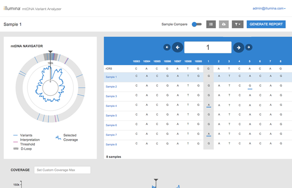292x188 pixels.
Task: Click Sample 4 variant A at position 1
Action: (x=208, y=105)
